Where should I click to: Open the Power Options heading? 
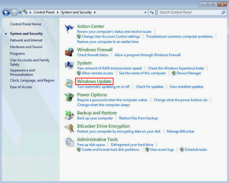click(x=92, y=95)
